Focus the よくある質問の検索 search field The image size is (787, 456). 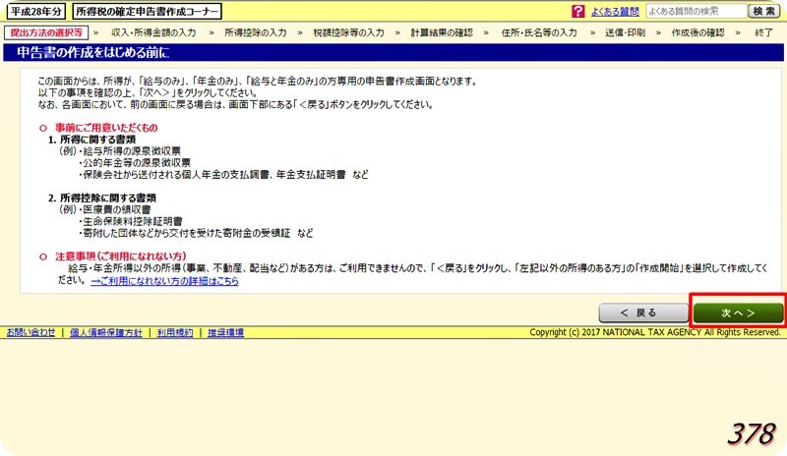click(x=696, y=11)
